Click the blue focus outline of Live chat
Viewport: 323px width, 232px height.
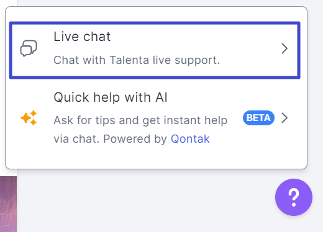tap(155, 23)
